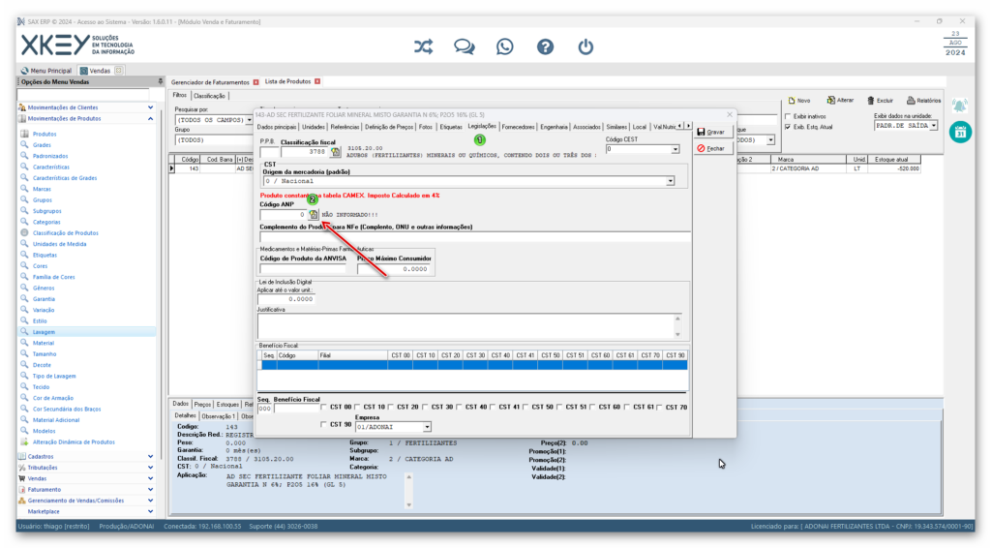This screenshot has height=548, width=991.
Task: Toggle Exib. Estq. Atual checkbox
Action: (x=788, y=127)
